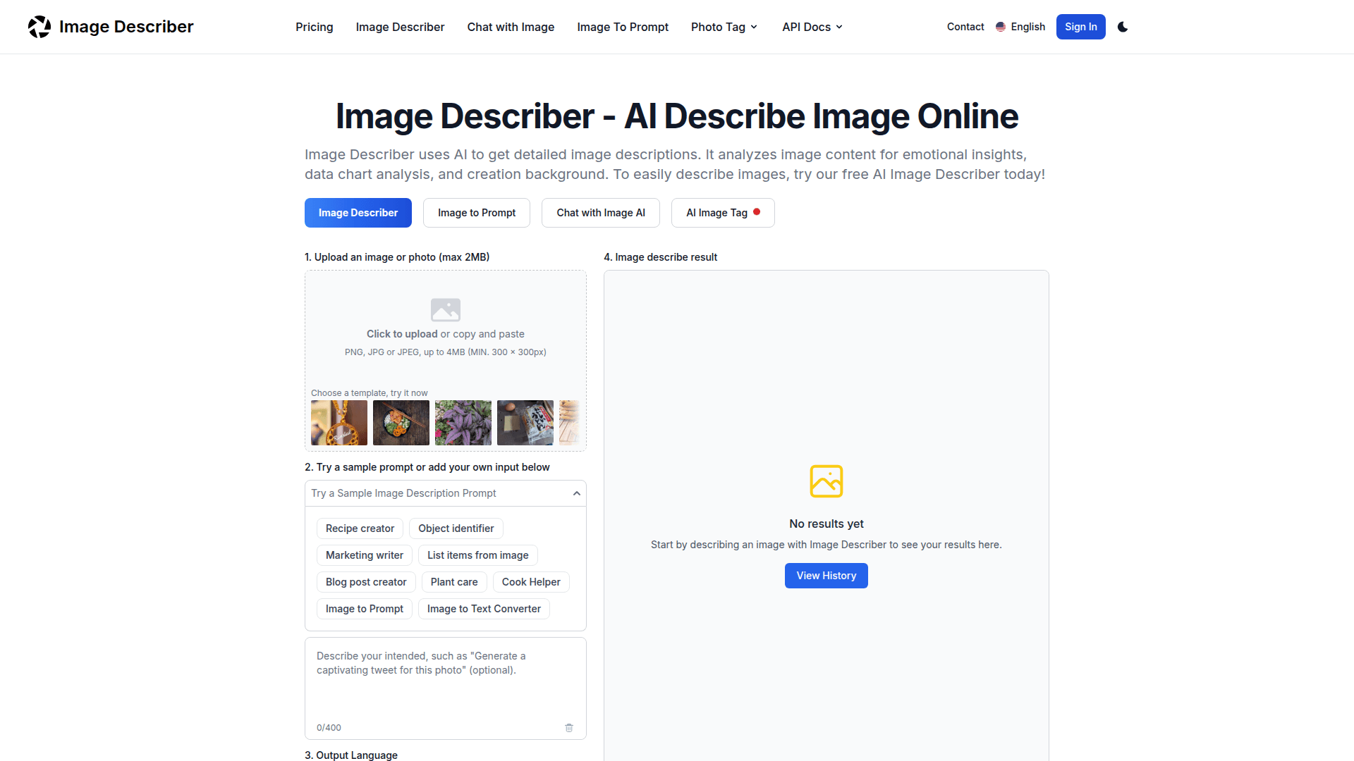Click the US flag language icon
The height and width of the screenshot is (761, 1354).
pyautogui.click(x=1000, y=27)
